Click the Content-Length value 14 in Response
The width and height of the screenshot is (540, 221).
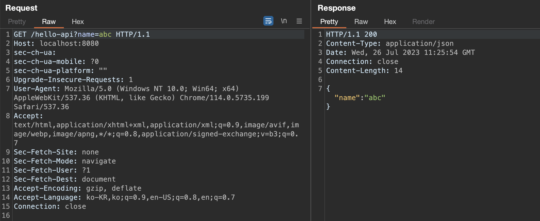click(x=398, y=71)
